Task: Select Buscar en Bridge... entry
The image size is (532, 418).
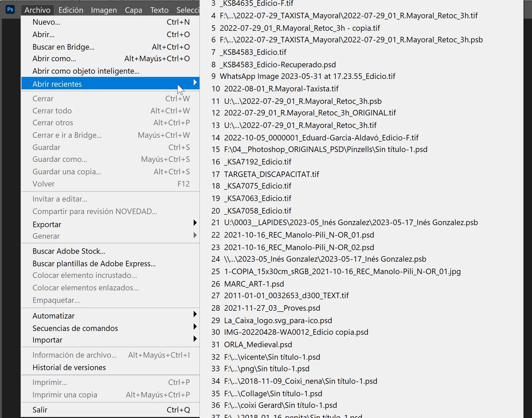Action: pos(110,47)
